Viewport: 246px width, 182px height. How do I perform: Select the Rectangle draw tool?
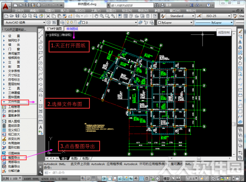41,52
